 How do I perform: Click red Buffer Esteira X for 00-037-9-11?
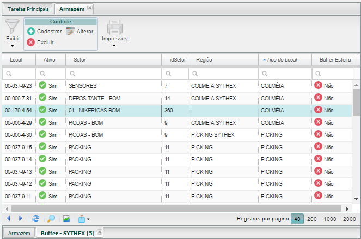[x=318, y=195]
